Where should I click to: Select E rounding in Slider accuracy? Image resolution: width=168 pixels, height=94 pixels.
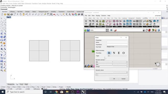tap(119, 53)
